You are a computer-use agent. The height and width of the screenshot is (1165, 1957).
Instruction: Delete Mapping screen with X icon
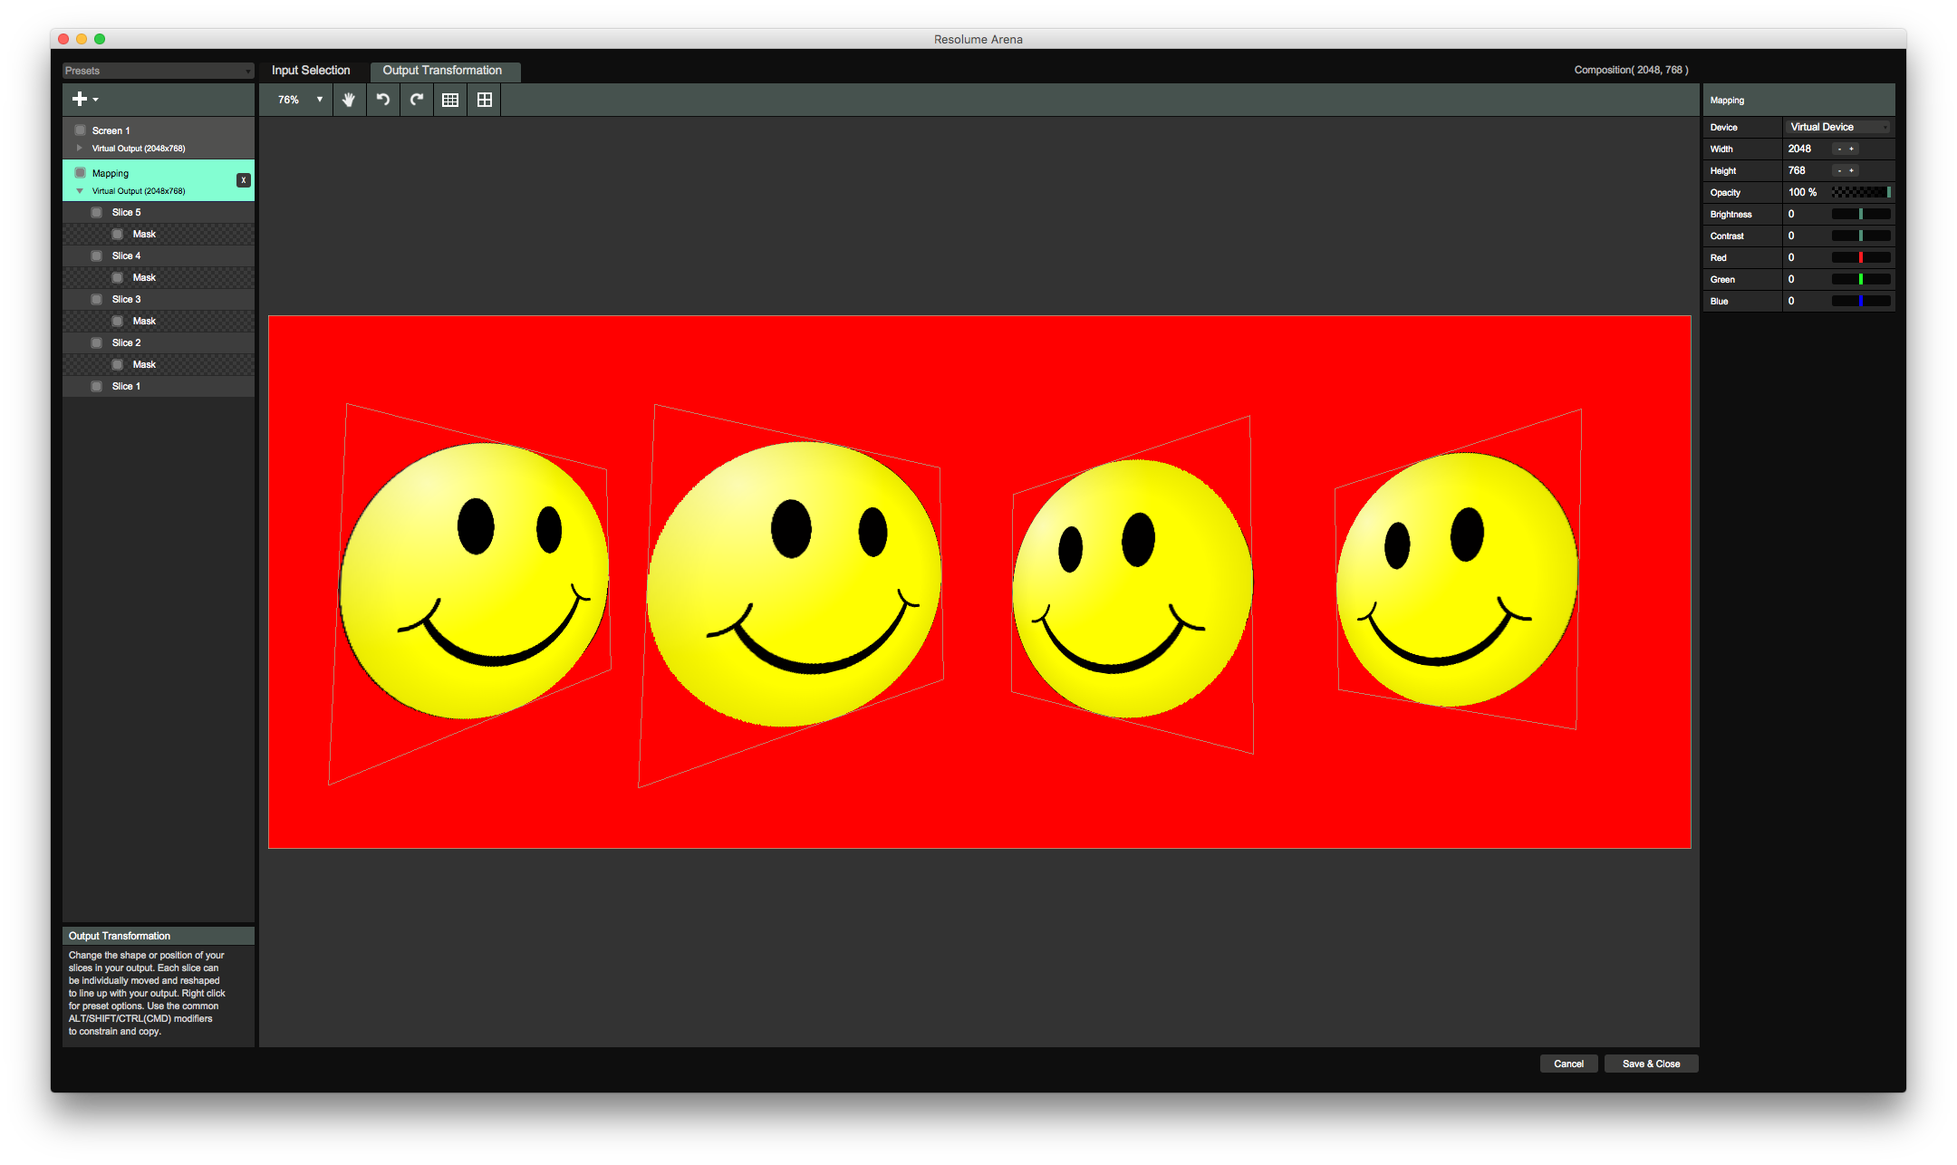(x=243, y=180)
